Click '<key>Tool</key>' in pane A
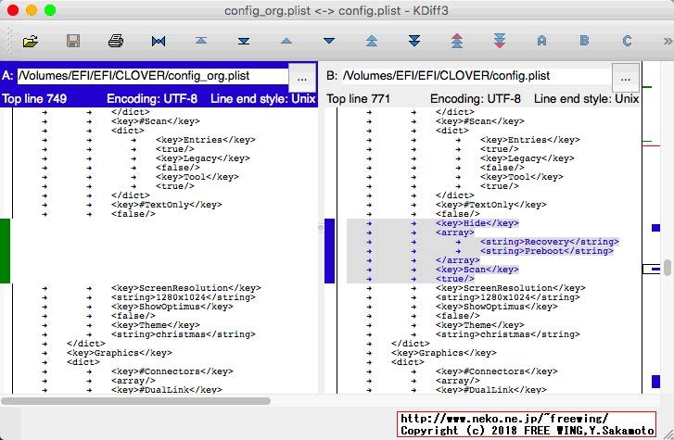The image size is (674, 440). click(x=197, y=177)
